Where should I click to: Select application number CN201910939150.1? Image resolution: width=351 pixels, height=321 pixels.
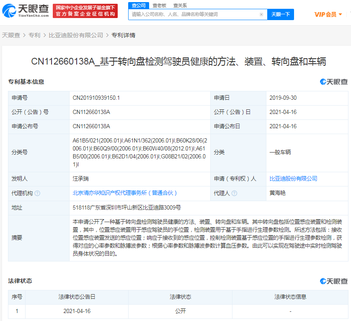coord(96,98)
